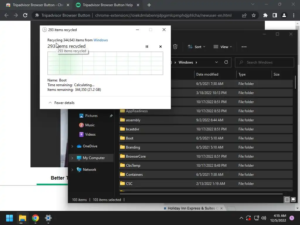Select the Branding folder
Image resolution: width=300 pixels, height=225 pixels.
tap(206, 147)
